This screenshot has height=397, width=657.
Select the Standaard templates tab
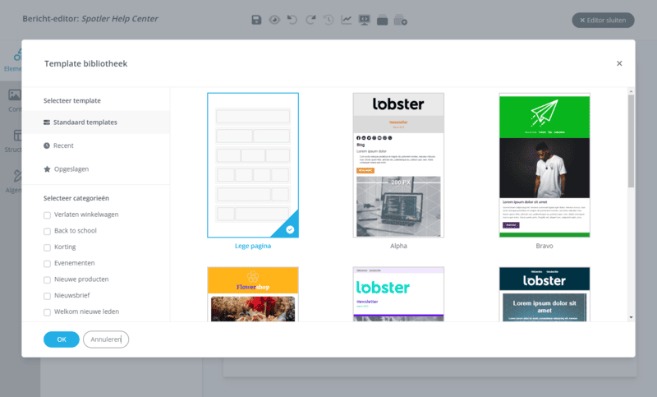coord(85,122)
